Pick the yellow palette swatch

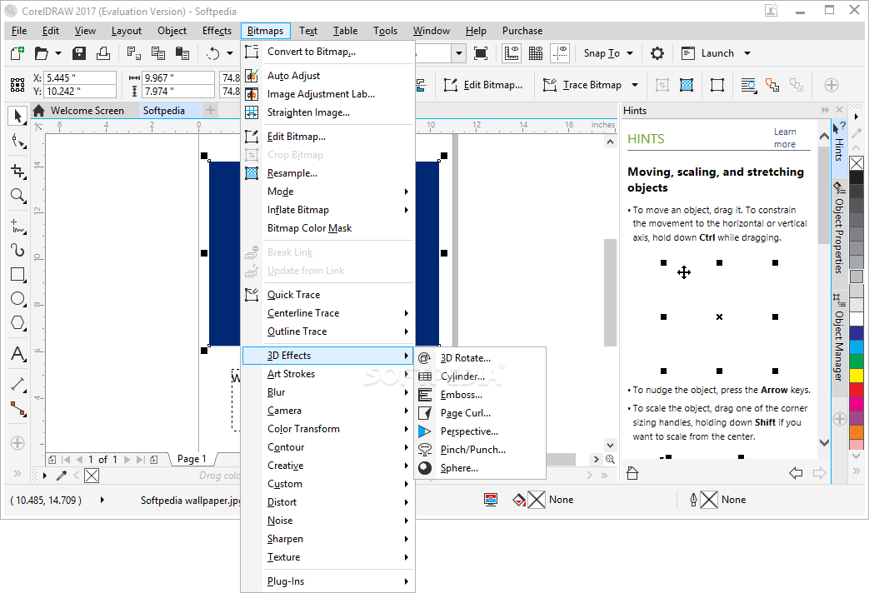857,375
